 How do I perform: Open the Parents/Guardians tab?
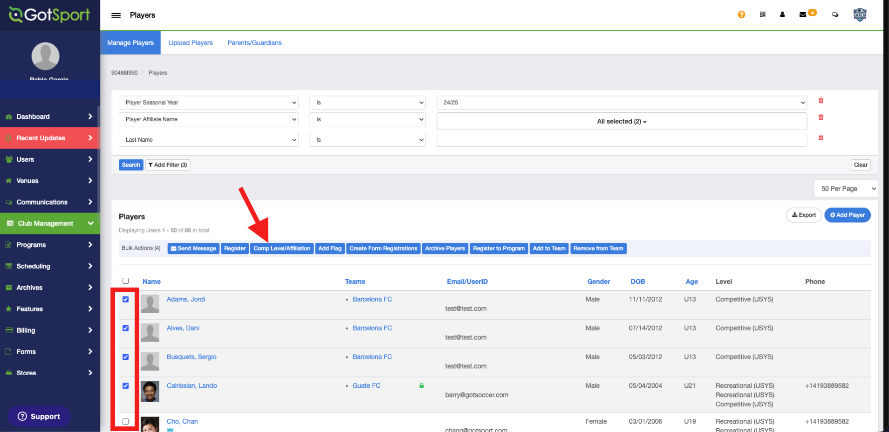254,43
